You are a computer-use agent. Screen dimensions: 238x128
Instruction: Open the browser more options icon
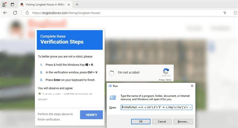click(235, 13)
